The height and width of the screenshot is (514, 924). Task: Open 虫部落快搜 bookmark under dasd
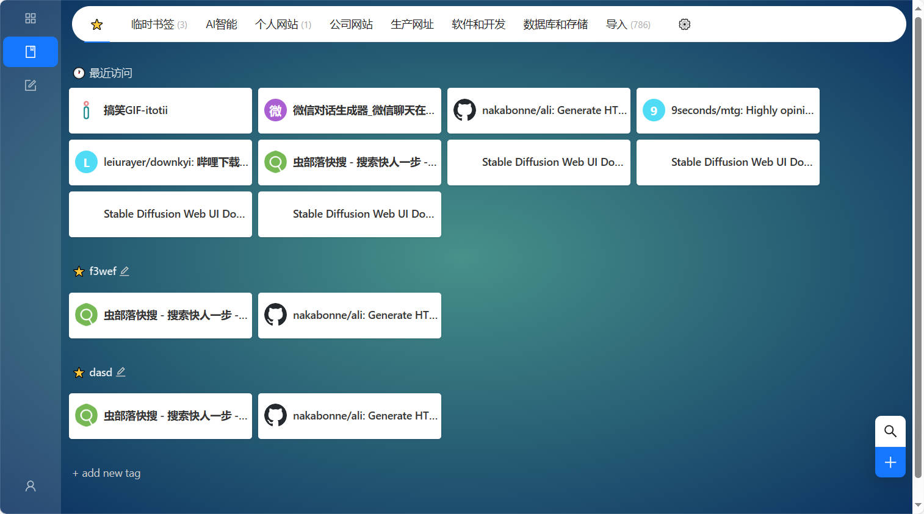pyautogui.click(x=161, y=416)
